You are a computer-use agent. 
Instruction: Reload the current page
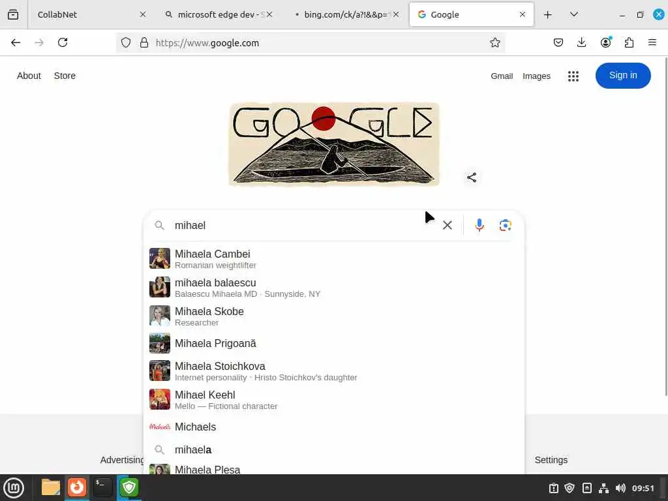click(x=63, y=42)
